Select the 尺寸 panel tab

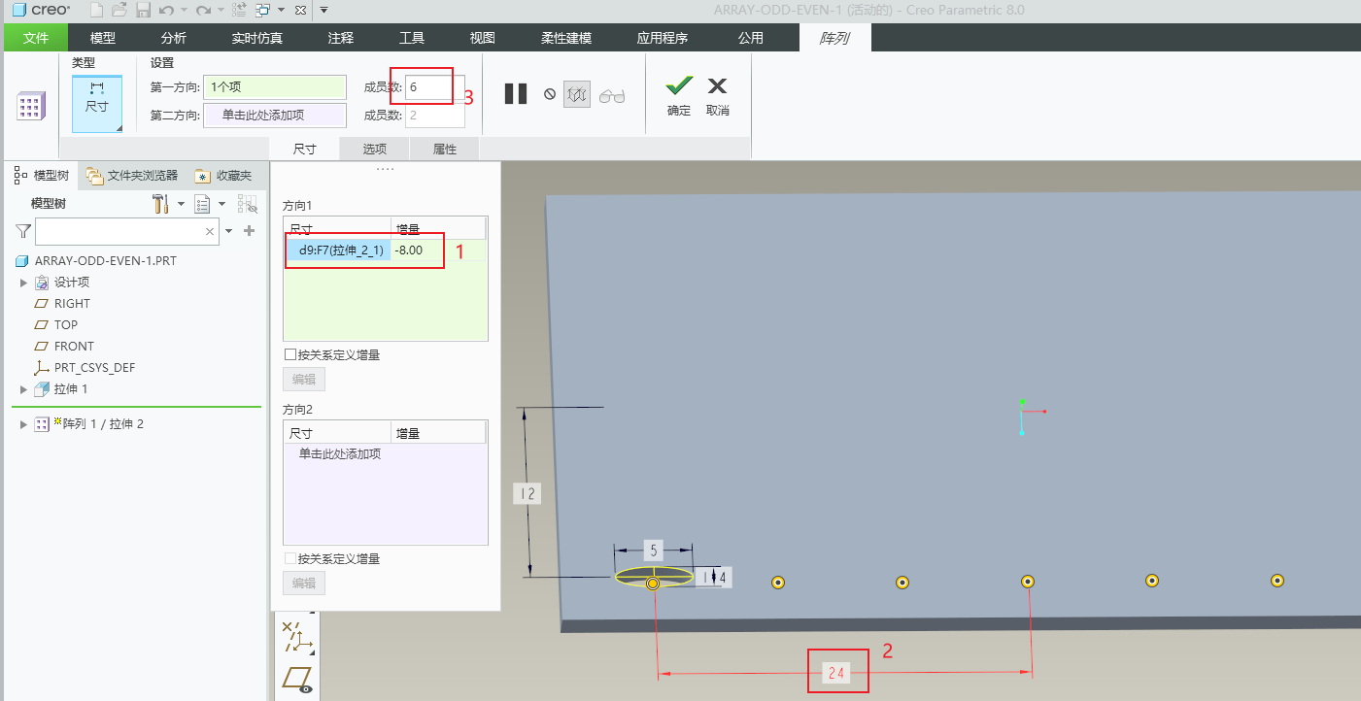point(305,150)
